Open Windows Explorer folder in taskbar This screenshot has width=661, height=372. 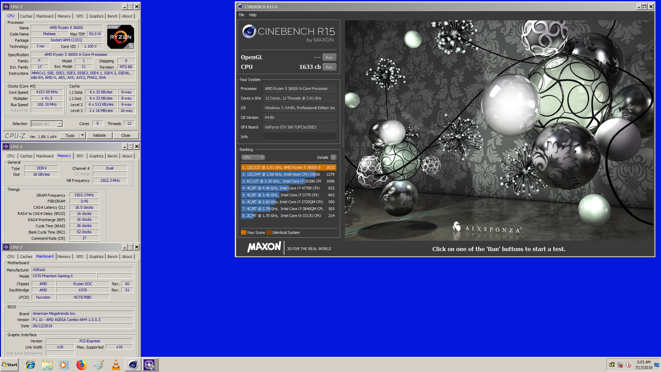click(47, 365)
